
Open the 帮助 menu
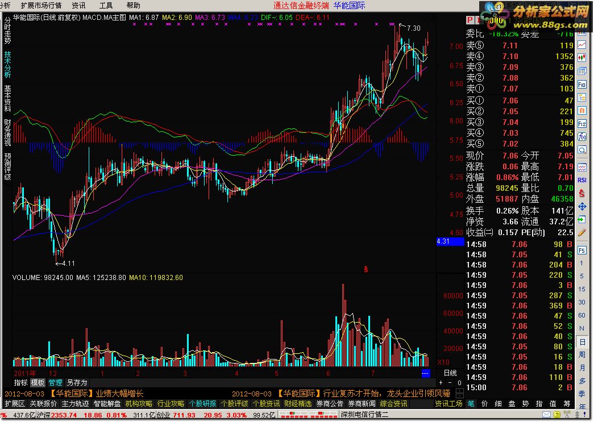point(134,5)
